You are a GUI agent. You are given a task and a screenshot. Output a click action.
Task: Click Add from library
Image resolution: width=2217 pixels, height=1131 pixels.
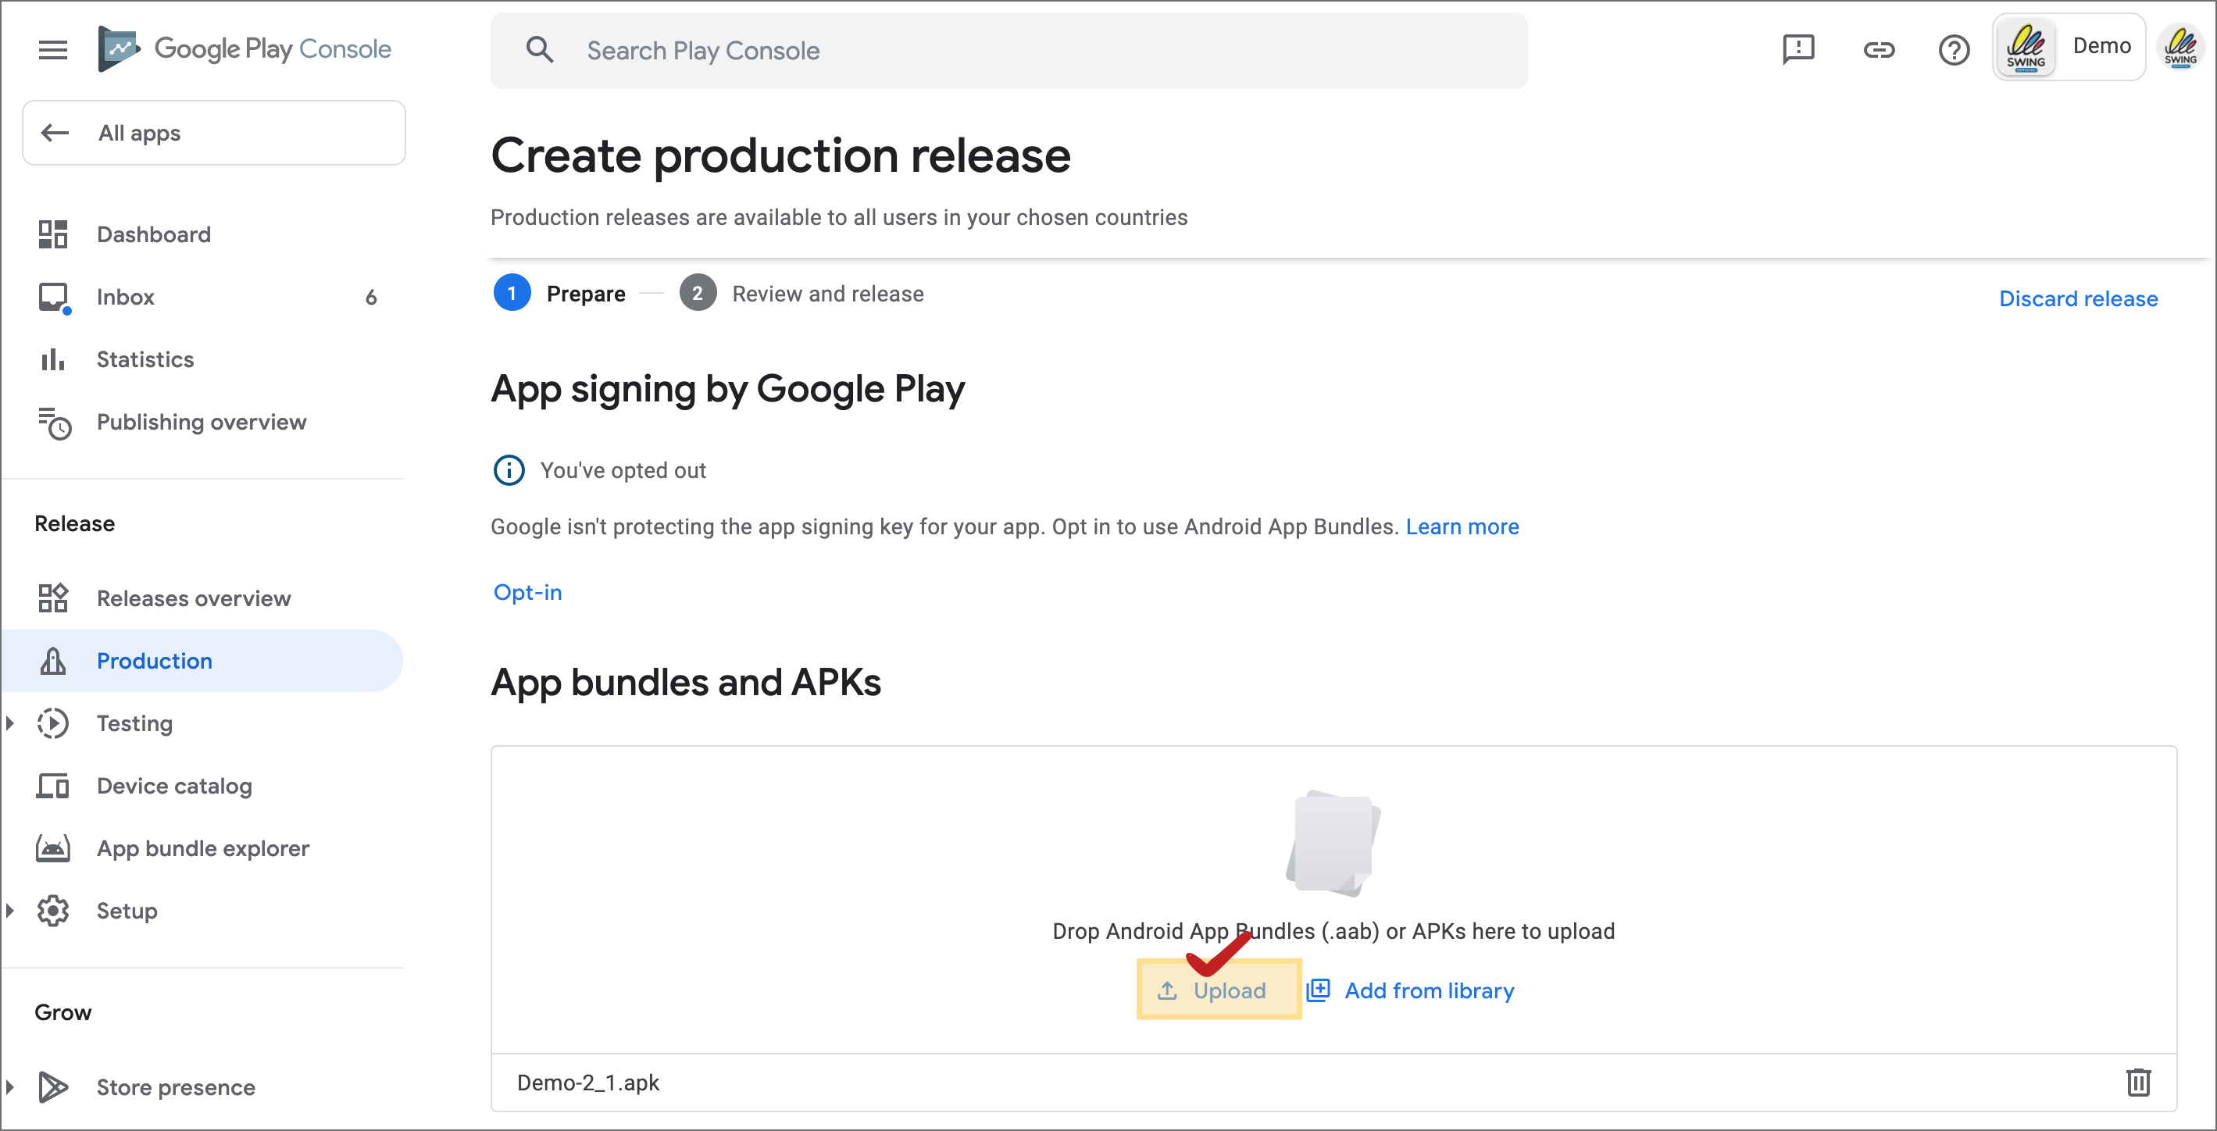[x=1412, y=990]
